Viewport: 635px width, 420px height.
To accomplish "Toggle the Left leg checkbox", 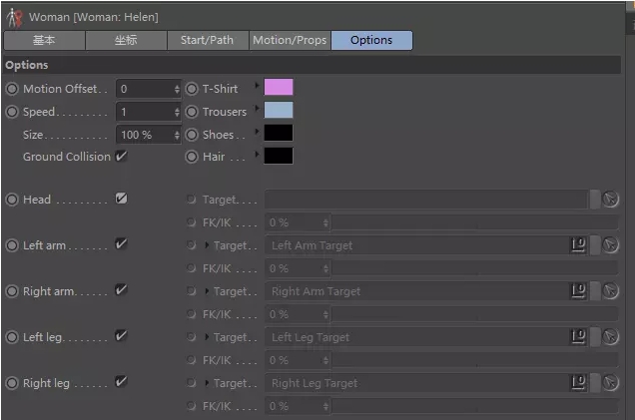I will click(x=121, y=336).
